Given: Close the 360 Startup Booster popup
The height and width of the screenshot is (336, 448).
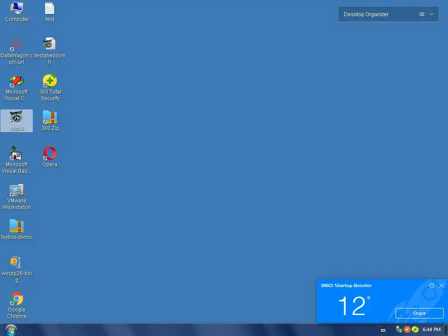Looking at the screenshot, I should point(441,285).
